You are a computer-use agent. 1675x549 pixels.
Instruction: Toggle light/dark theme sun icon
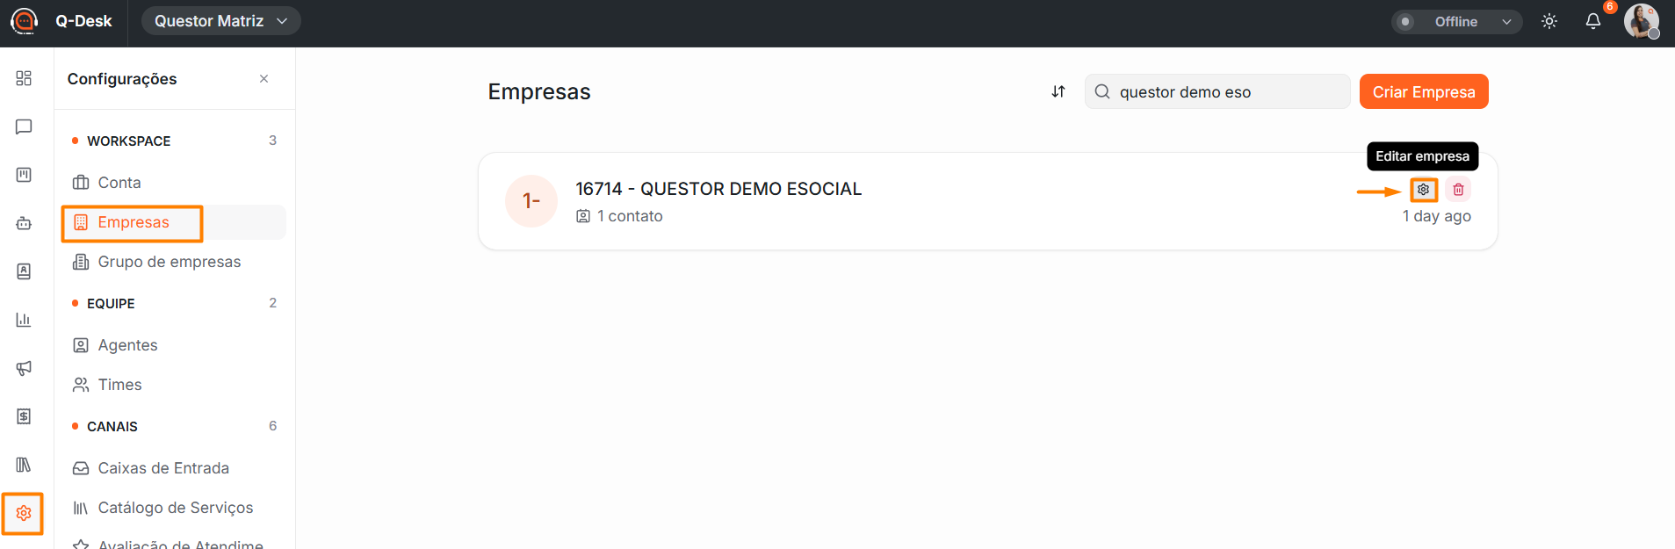[x=1549, y=21]
